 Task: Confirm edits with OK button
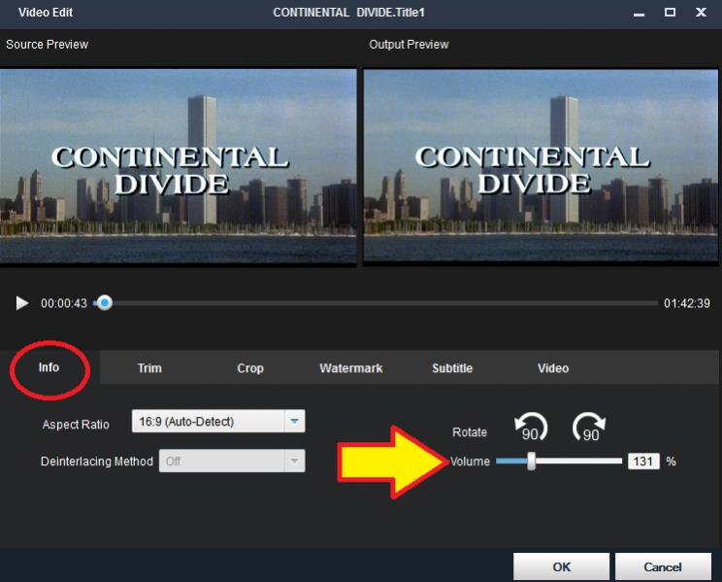tap(561, 566)
